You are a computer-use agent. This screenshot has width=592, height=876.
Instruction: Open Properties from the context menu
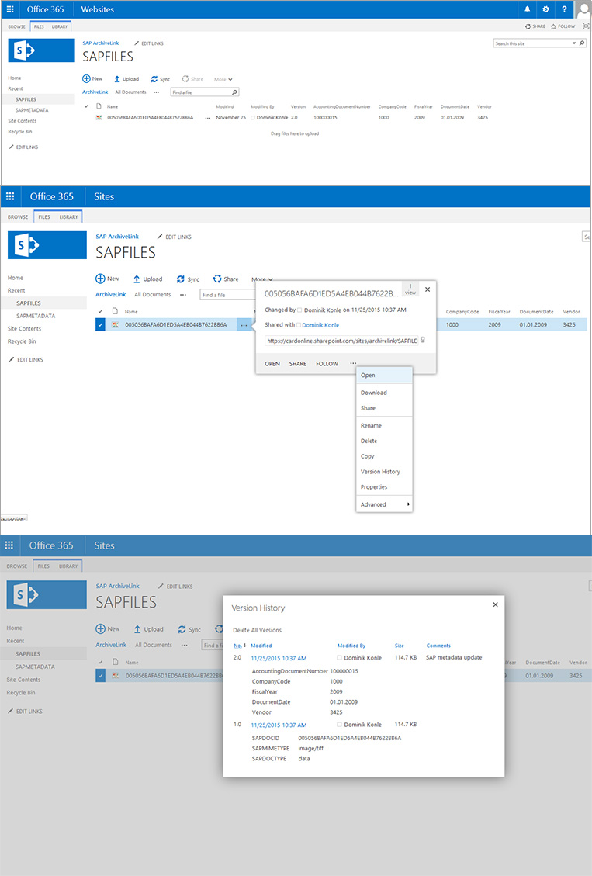tap(384, 487)
